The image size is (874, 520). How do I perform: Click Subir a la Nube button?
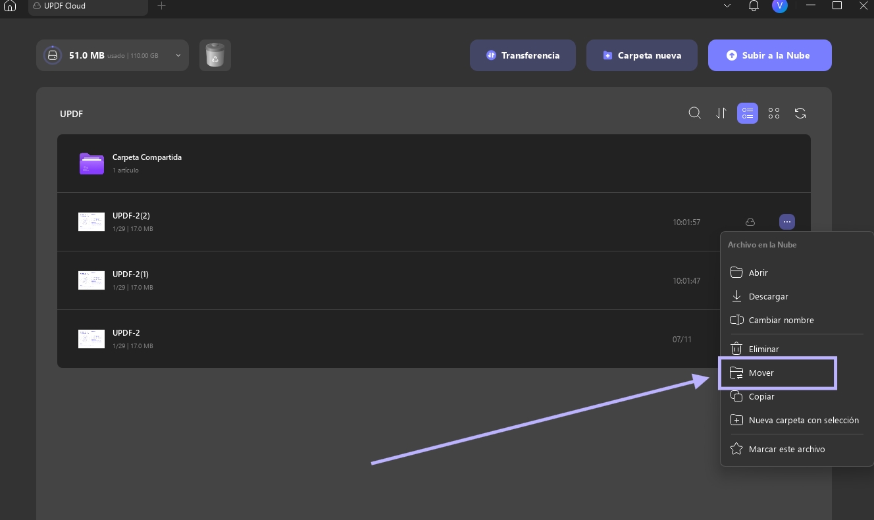pos(770,55)
